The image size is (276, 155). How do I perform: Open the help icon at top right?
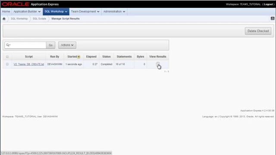(x=273, y=19)
